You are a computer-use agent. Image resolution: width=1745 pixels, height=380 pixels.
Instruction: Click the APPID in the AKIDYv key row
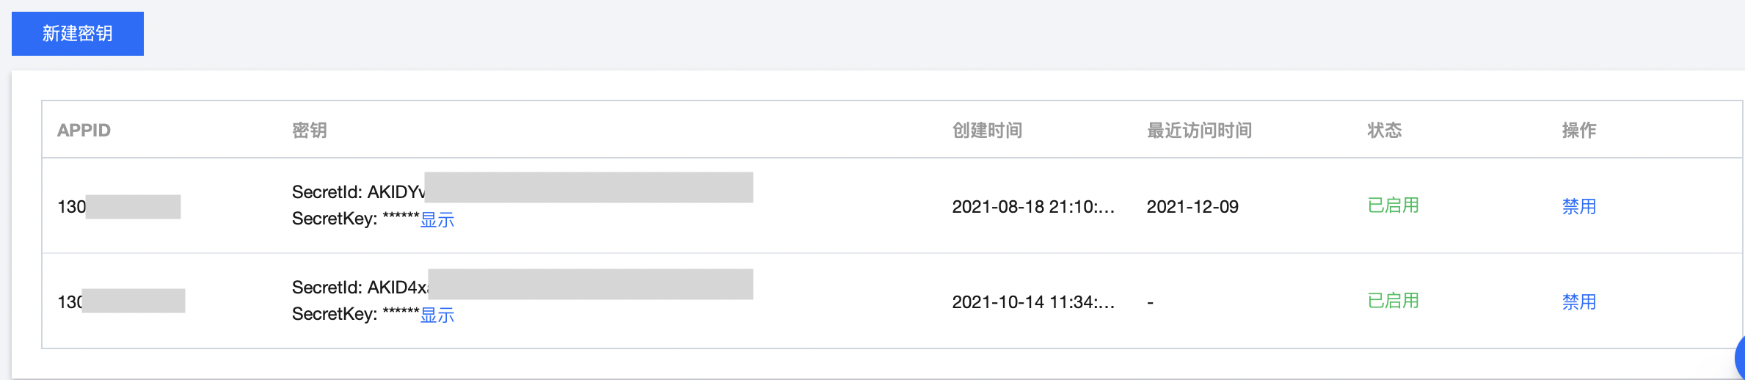tap(72, 207)
